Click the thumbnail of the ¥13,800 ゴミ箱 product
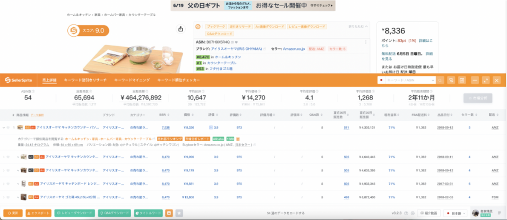The image size is (507, 220). point(23,197)
